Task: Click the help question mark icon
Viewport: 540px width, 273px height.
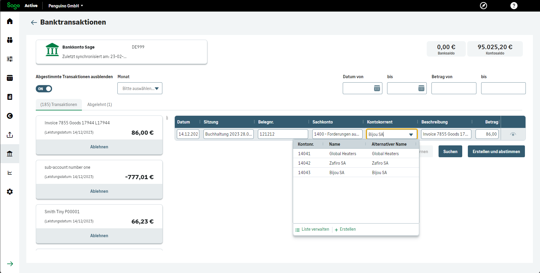Action: point(514,6)
